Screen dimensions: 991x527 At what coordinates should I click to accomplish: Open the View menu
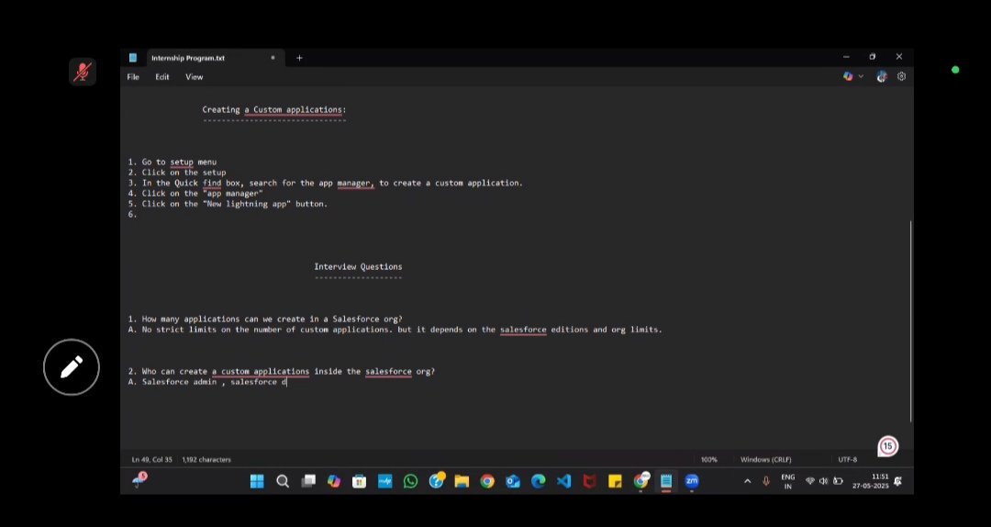pyautogui.click(x=194, y=76)
